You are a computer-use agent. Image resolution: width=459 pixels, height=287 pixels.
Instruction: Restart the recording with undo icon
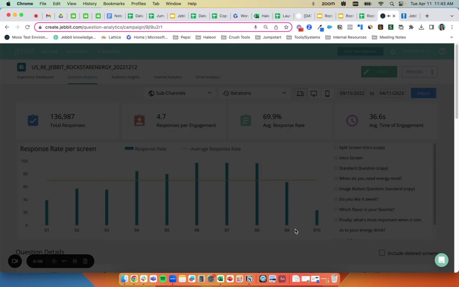coord(65,261)
